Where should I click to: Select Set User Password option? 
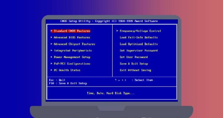pos(134,57)
